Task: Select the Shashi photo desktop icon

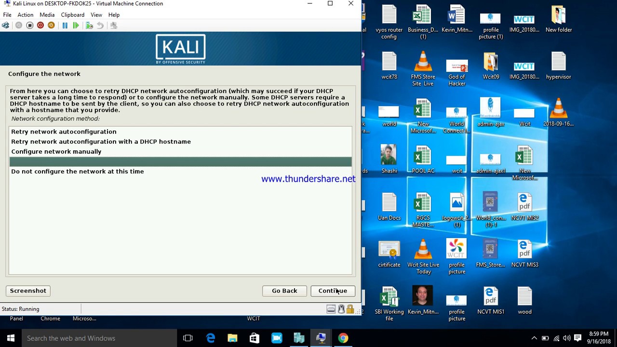Action: point(389,160)
